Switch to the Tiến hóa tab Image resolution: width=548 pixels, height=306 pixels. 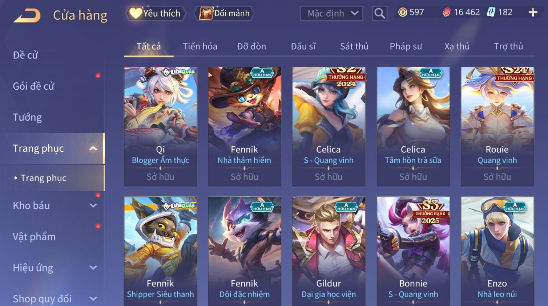coord(200,46)
